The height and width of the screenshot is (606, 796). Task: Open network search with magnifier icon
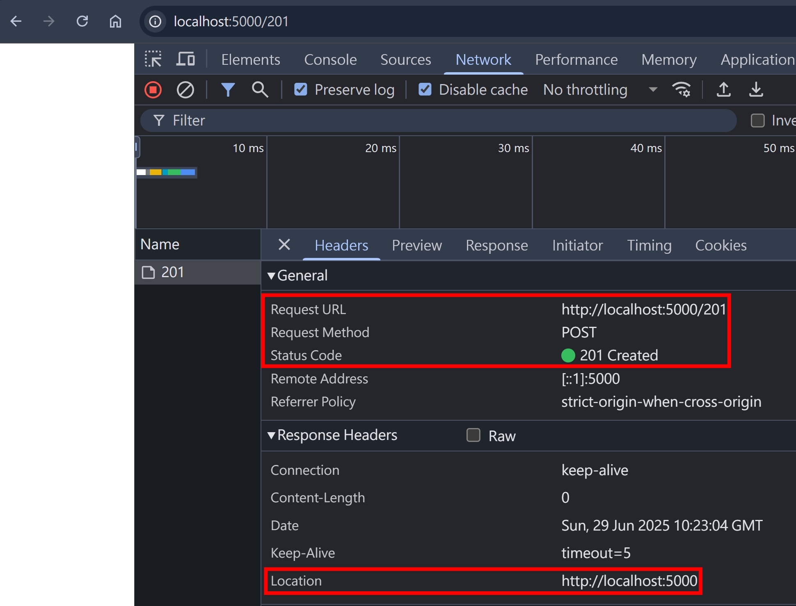click(260, 90)
